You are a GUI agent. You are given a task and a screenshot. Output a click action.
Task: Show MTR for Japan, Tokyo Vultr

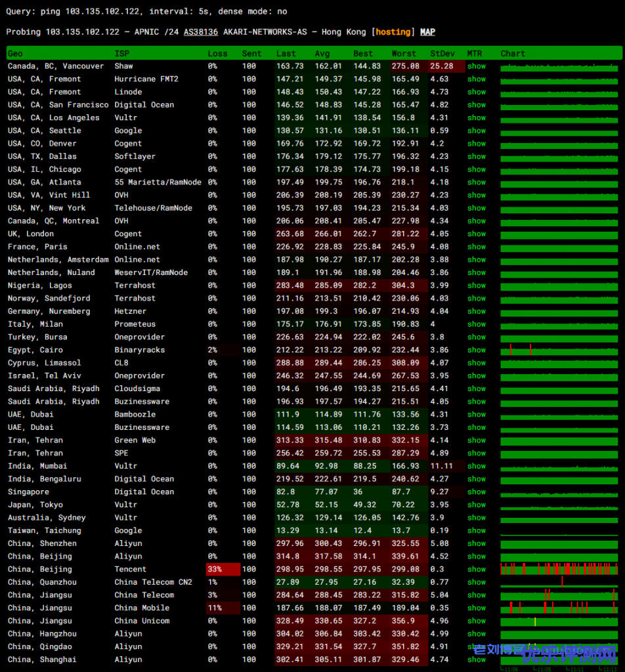(476, 505)
